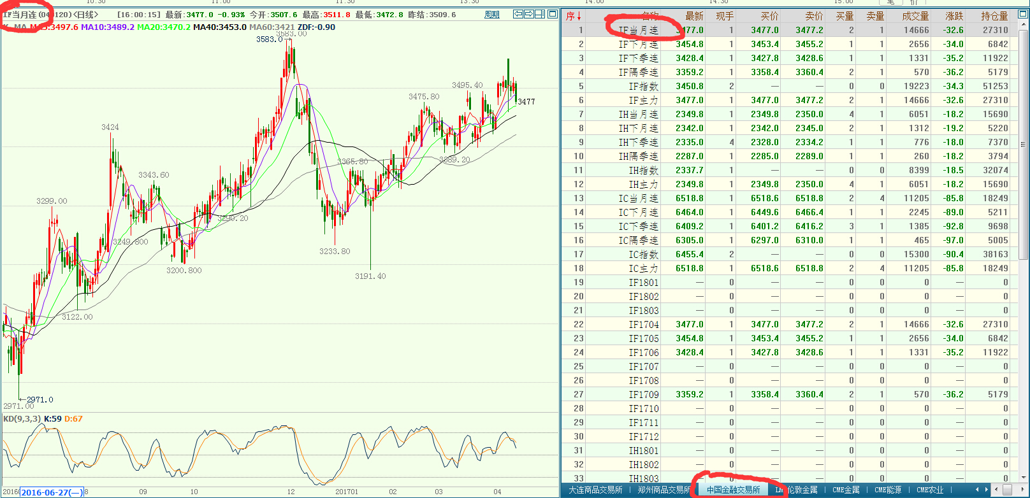1030x498 pixels.
Task: Select the IH当月连 contract row
Action: point(638,114)
